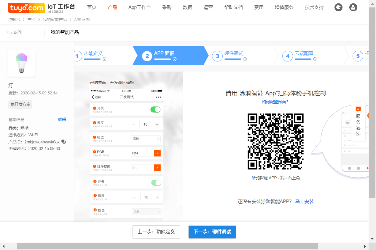The image size is (376, 250).
Task: Click the globe language icon in header
Action: 338,7
